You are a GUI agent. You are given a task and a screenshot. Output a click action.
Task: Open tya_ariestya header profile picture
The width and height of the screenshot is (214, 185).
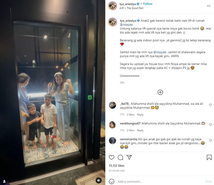click(113, 6)
